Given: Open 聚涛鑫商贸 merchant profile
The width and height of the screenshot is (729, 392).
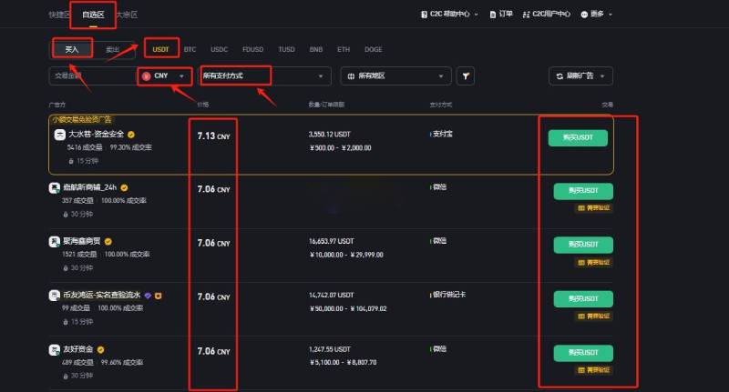Looking at the screenshot, I should [x=82, y=241].
